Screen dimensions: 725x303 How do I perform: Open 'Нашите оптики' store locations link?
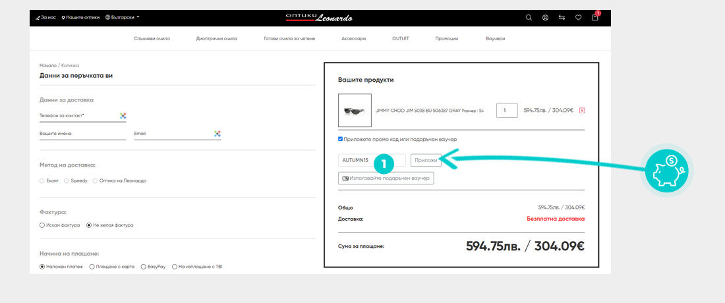pos(80,17)
